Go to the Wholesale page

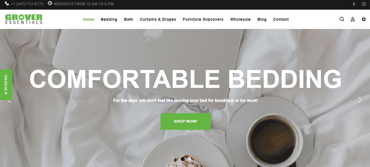click(x=240, y=19)
